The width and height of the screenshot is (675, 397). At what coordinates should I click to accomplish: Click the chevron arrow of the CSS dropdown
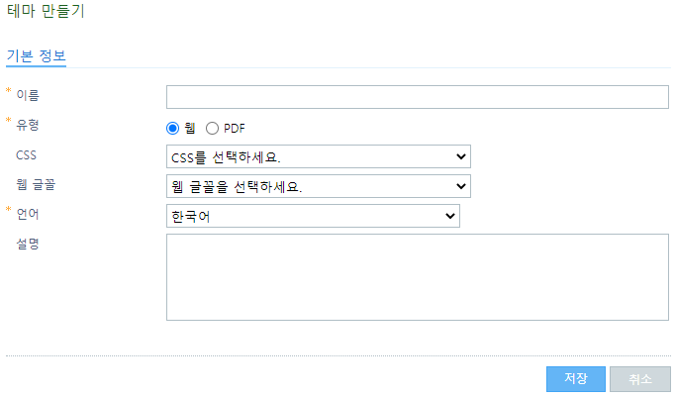pos(460,156)
